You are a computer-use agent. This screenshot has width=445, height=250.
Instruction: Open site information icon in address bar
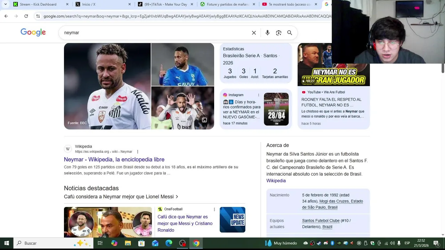pos(38,16)
